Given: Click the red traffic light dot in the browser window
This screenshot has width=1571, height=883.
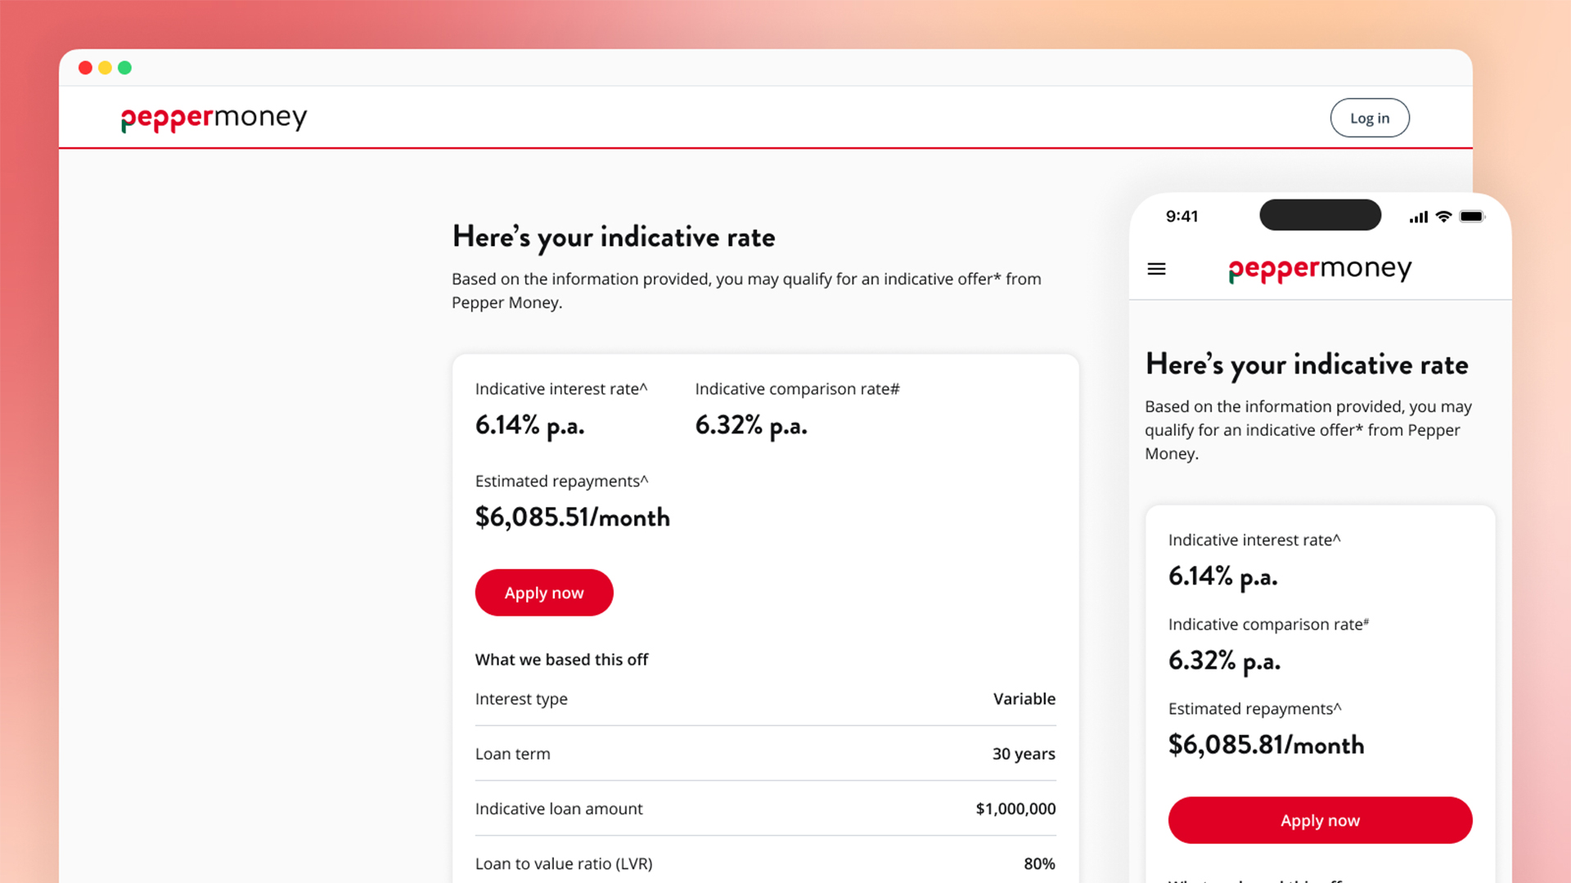Looking at the screenshot, I should (x=85, y=68).
